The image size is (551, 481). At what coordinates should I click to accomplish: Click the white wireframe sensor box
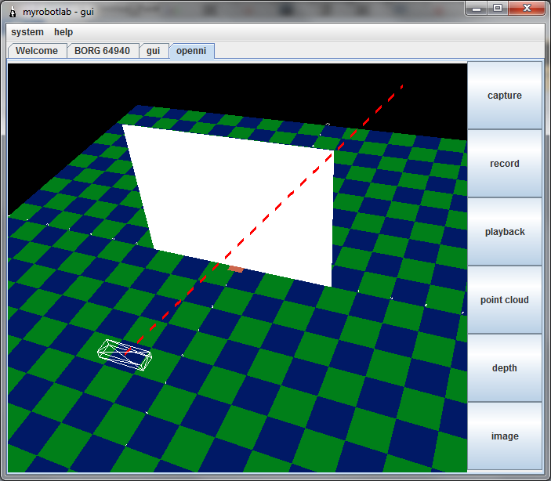[125, 355]
